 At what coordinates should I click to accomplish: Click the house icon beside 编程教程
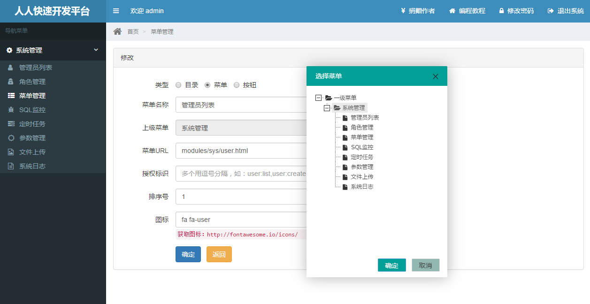tap(452, 11)
